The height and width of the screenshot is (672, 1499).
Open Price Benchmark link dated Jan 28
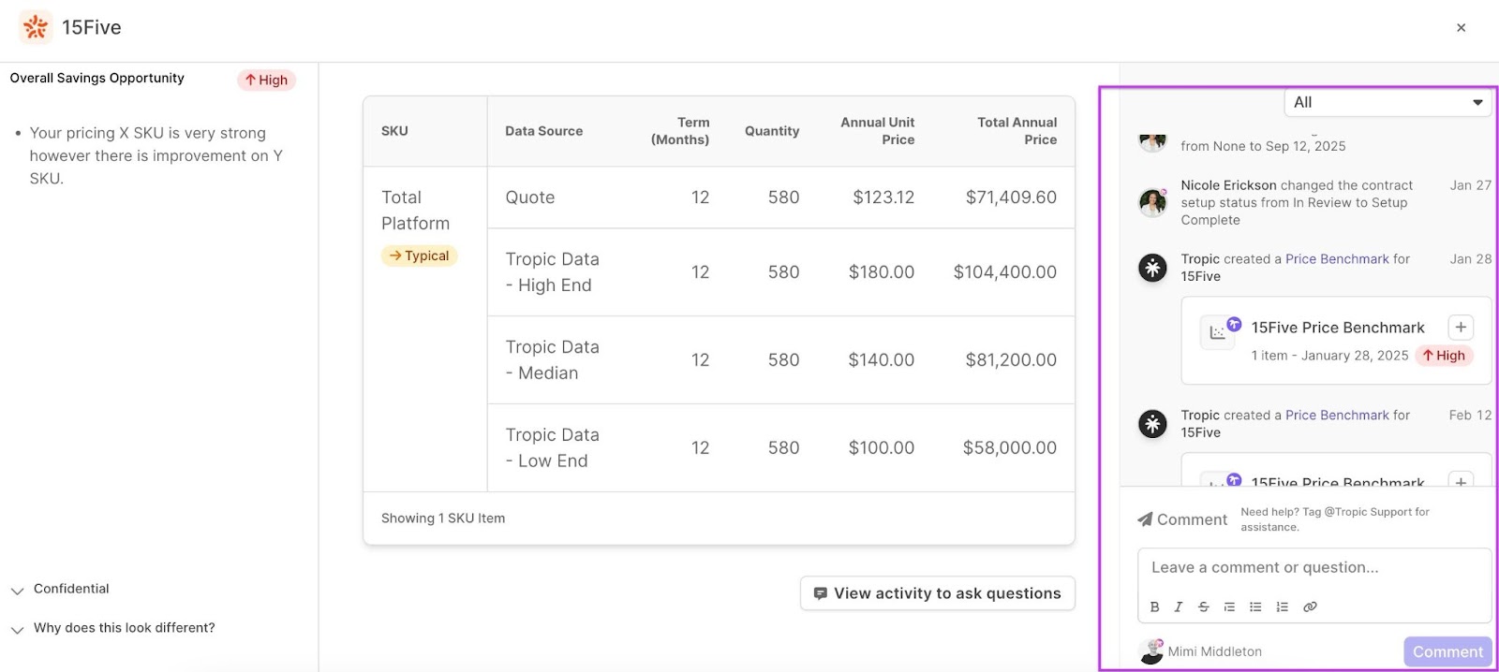[1337, 259]
